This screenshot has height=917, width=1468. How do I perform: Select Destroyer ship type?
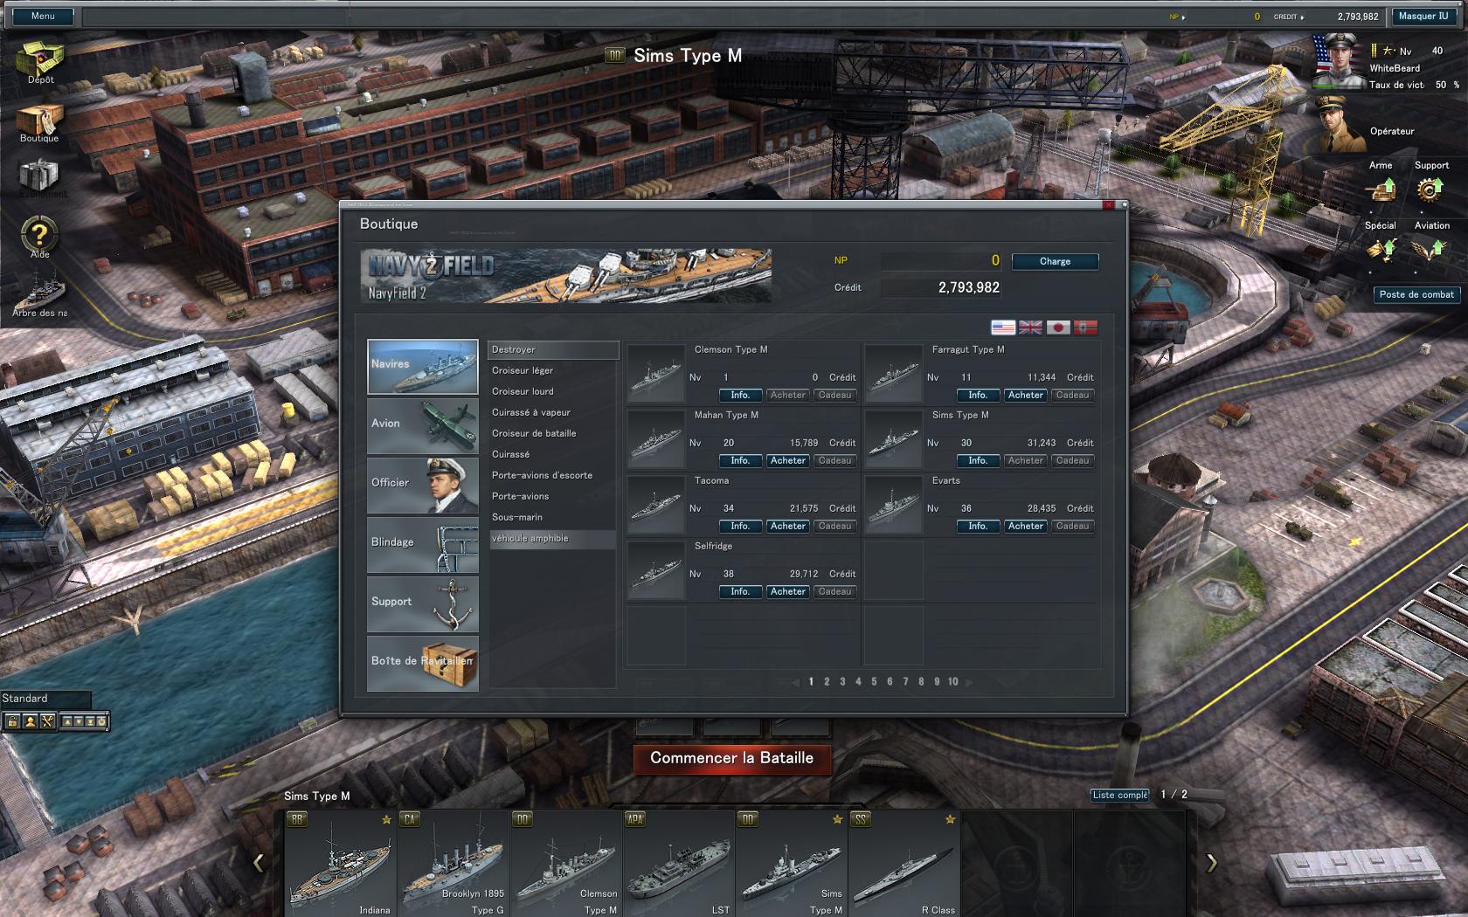pos(552,349)
